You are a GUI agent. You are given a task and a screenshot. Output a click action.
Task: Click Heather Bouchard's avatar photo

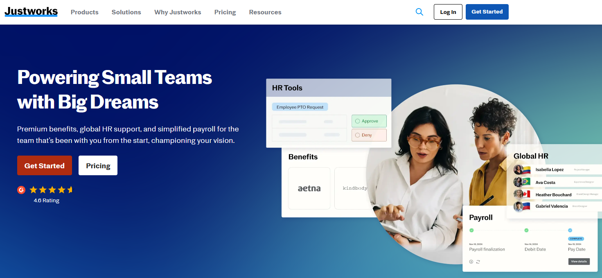pos(519,194)
